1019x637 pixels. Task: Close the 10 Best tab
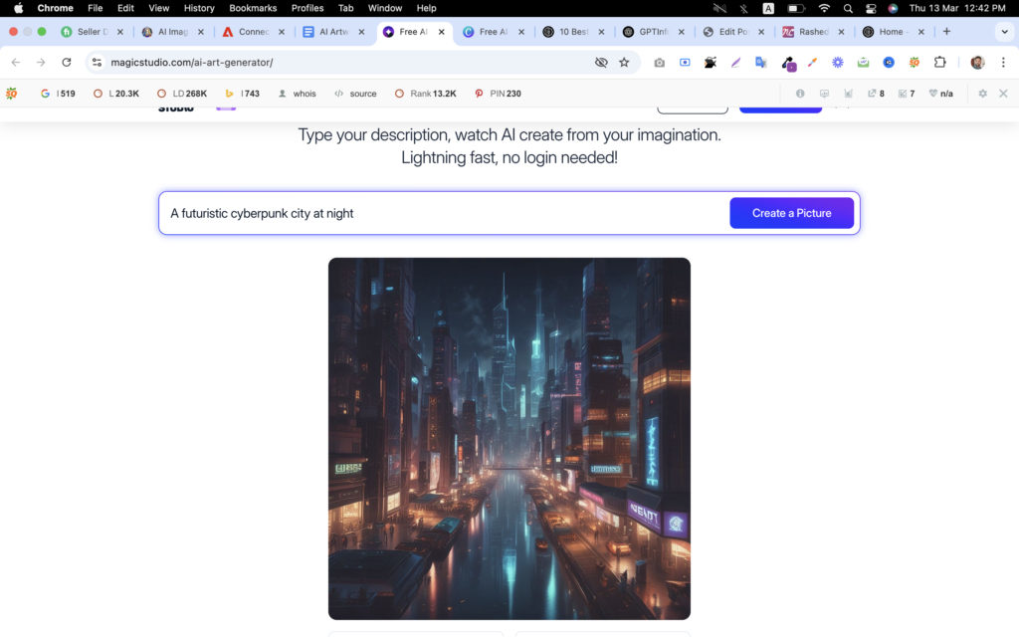[601, 32]
